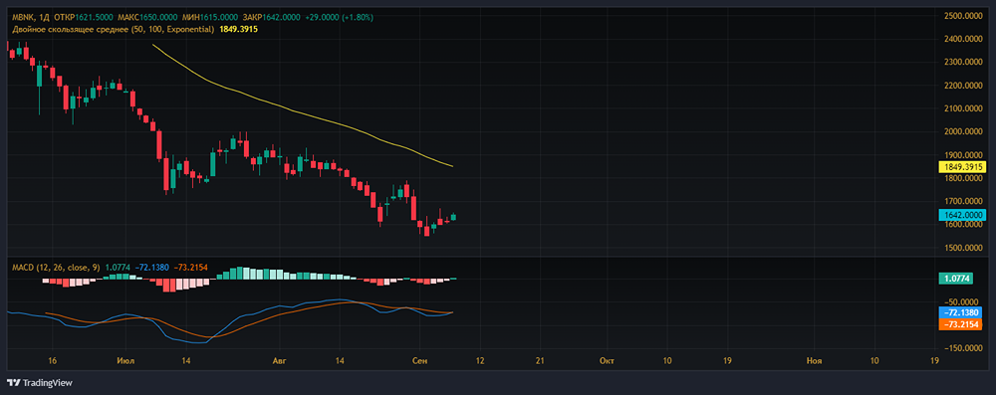This screenshot has height=395, width=996.
Task: Click the 21 date label on the time axis
Action: click(541, 361)
